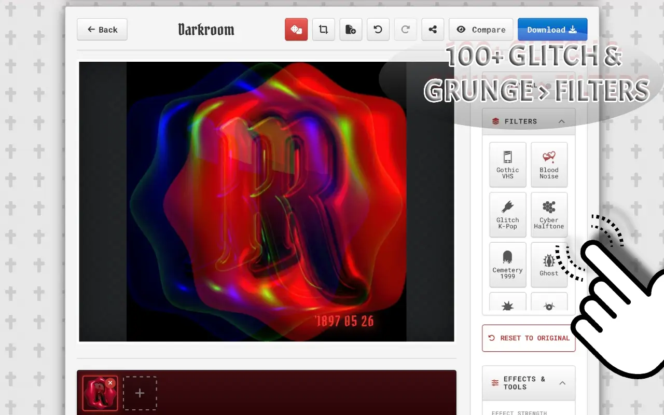Collapse the EFFECTS & TOOLS section
The width and height of the screenshot is (664, 415).
pyautogui.click(x=562, y=383)
